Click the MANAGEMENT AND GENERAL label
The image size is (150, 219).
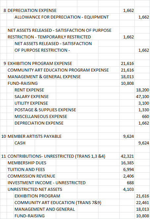45,209
